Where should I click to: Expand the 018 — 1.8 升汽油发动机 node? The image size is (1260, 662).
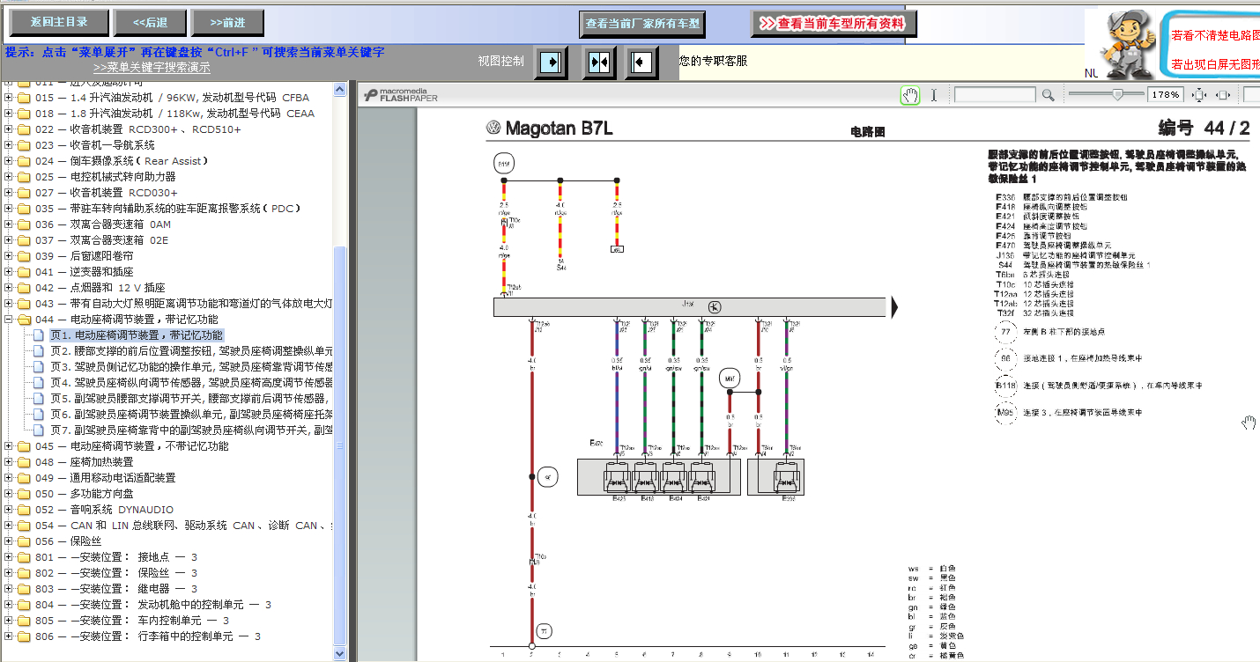[8, 114]
